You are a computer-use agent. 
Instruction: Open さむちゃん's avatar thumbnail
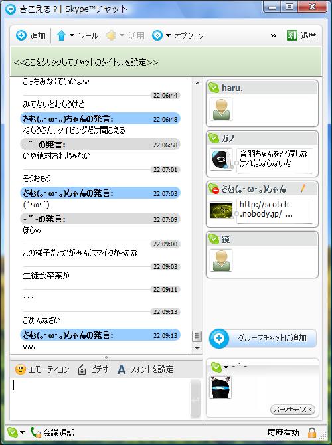pos(221,210)
